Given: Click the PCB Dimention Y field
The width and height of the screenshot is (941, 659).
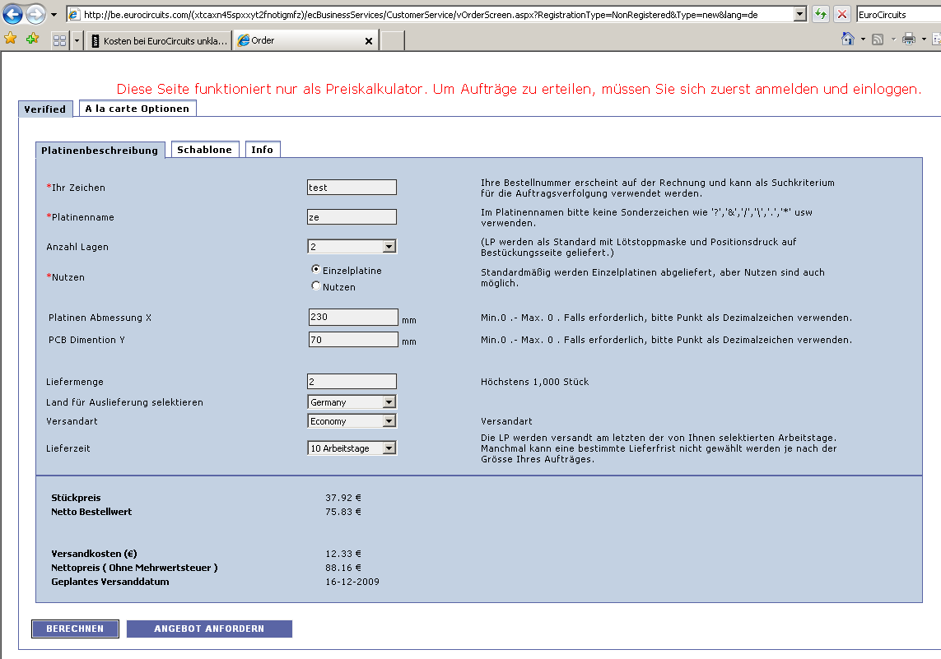Looking at the screenshot, I should point(353,340).
